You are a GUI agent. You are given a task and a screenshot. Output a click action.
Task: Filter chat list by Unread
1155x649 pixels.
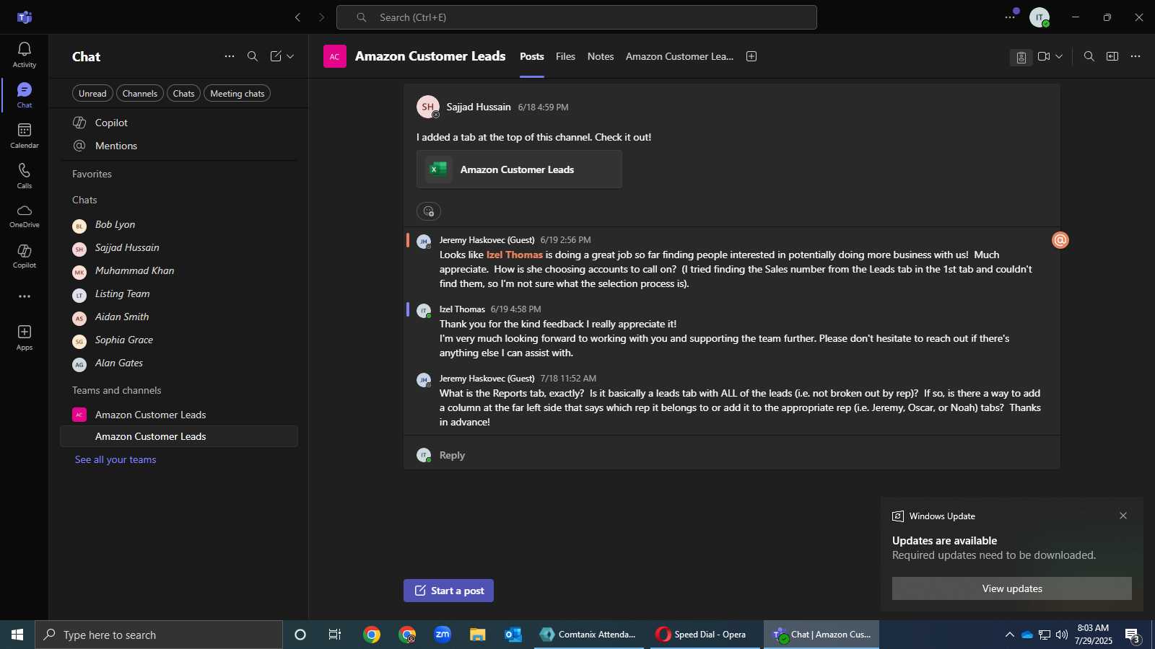click(92, 94)
